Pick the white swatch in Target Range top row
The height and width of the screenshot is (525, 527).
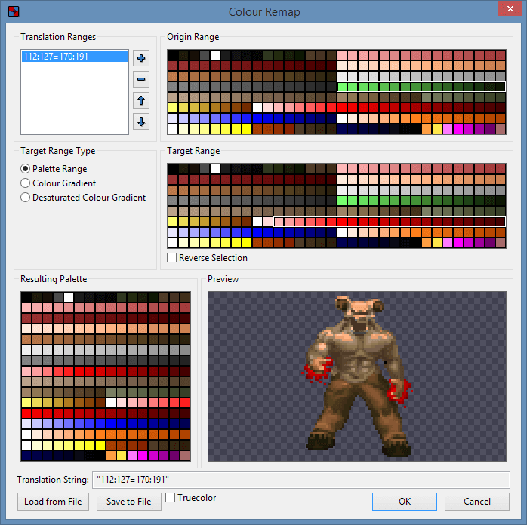215,169
